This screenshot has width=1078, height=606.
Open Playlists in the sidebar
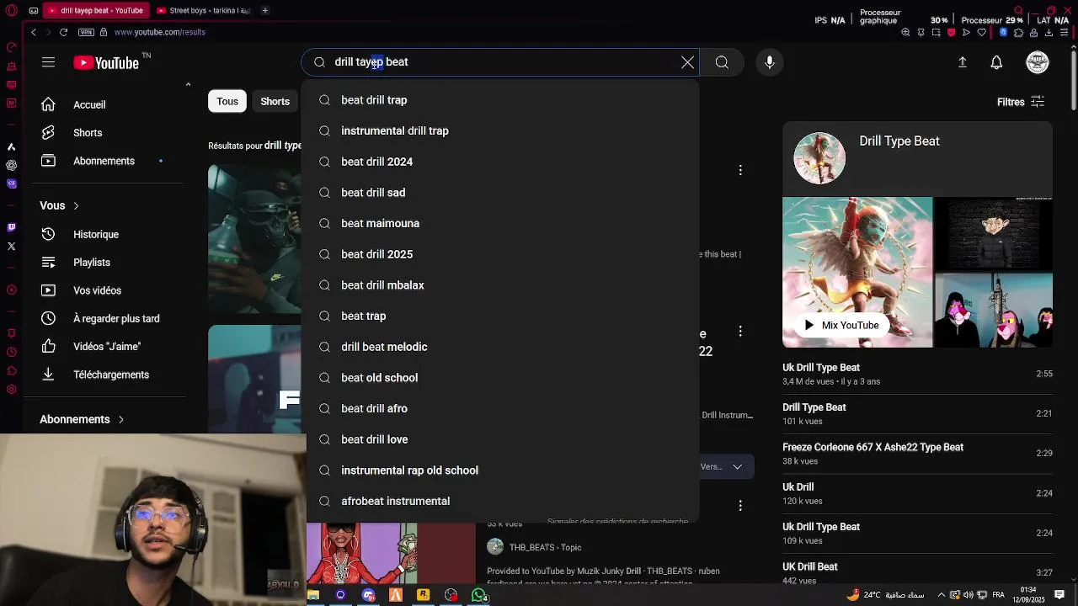105,263
